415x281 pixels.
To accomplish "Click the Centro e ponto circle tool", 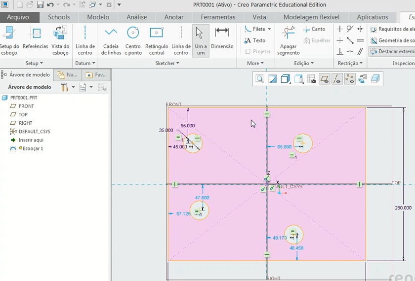I will 133,40.
